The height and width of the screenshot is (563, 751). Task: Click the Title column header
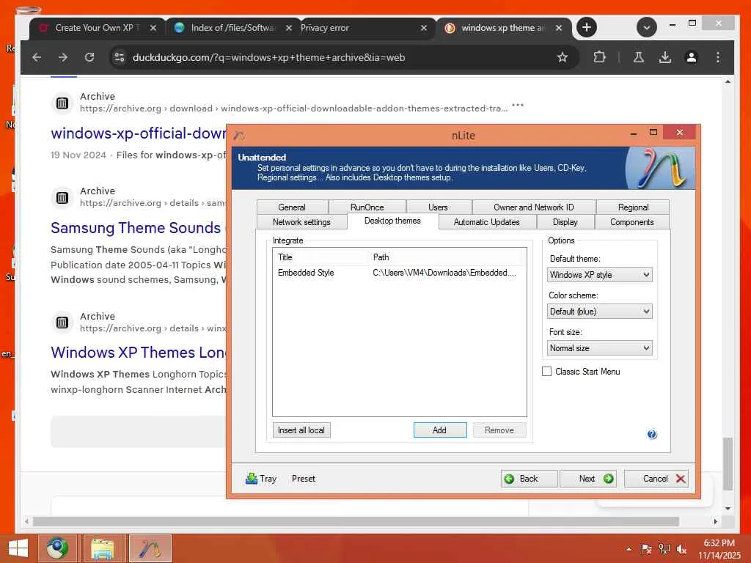tap(322, 257)
